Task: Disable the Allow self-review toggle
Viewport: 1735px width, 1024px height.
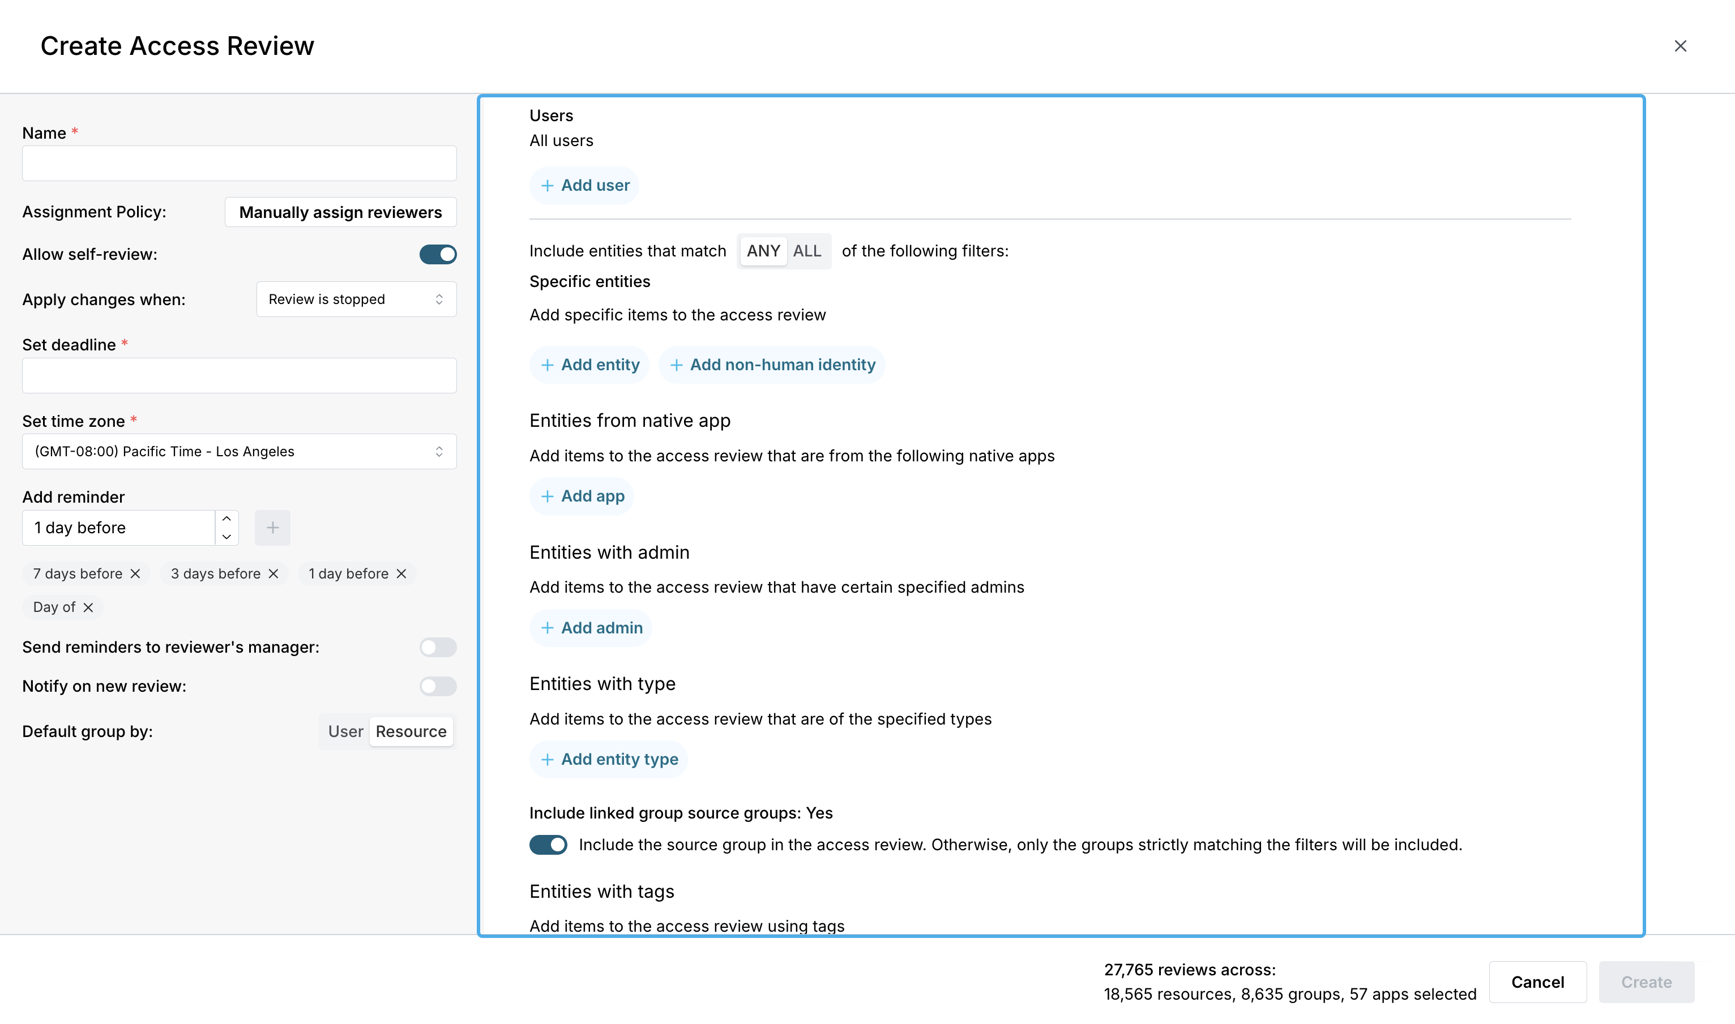Action: pos(438,255)
